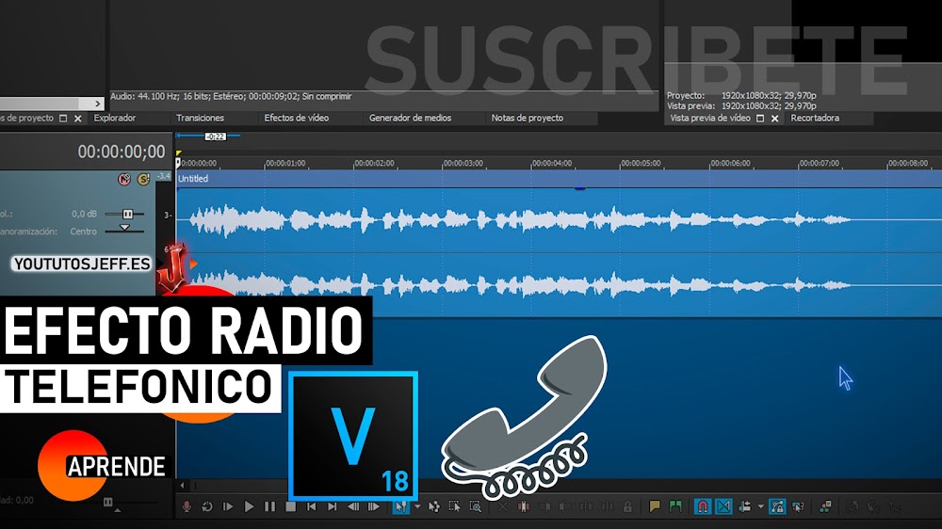
Task: Open the Auto Ripple mode dropdown
Action: point(760,506)
